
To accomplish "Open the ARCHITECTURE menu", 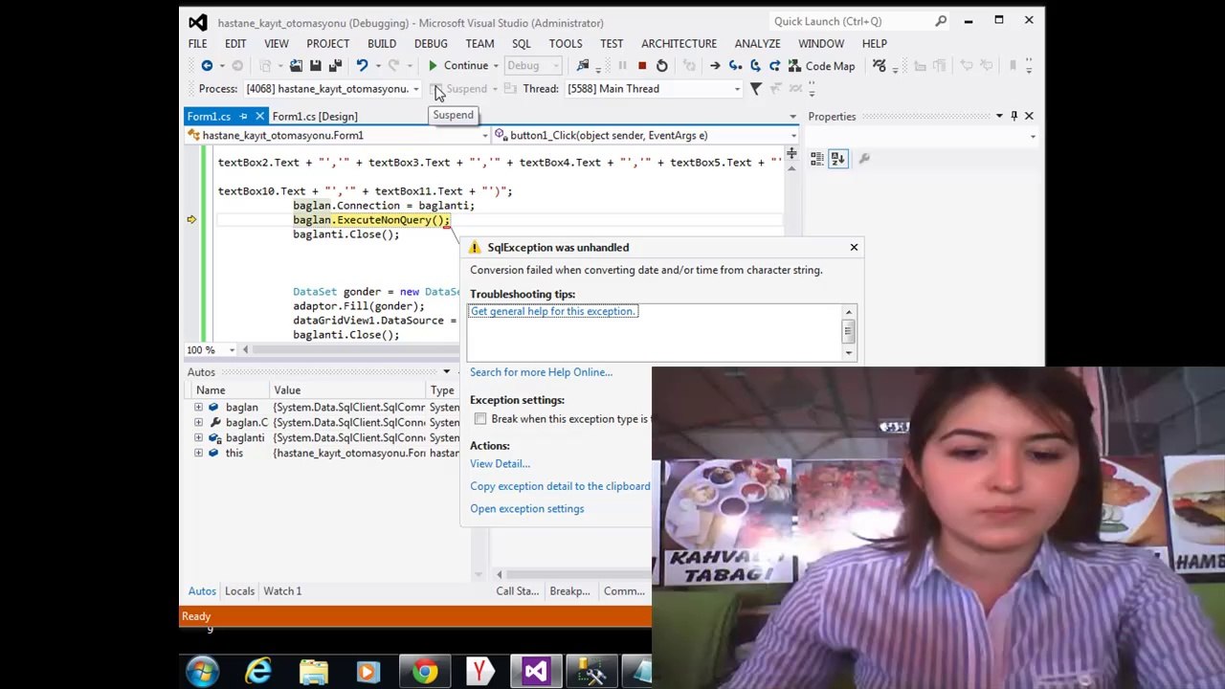I will pos(679,43).
